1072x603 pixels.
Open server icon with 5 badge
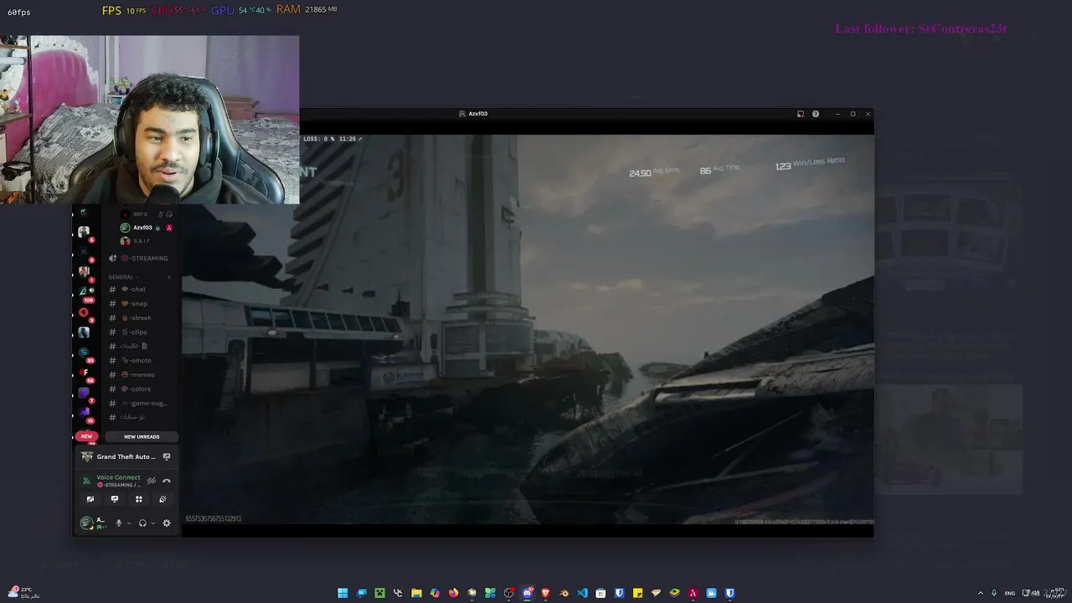tap(84, 232)
